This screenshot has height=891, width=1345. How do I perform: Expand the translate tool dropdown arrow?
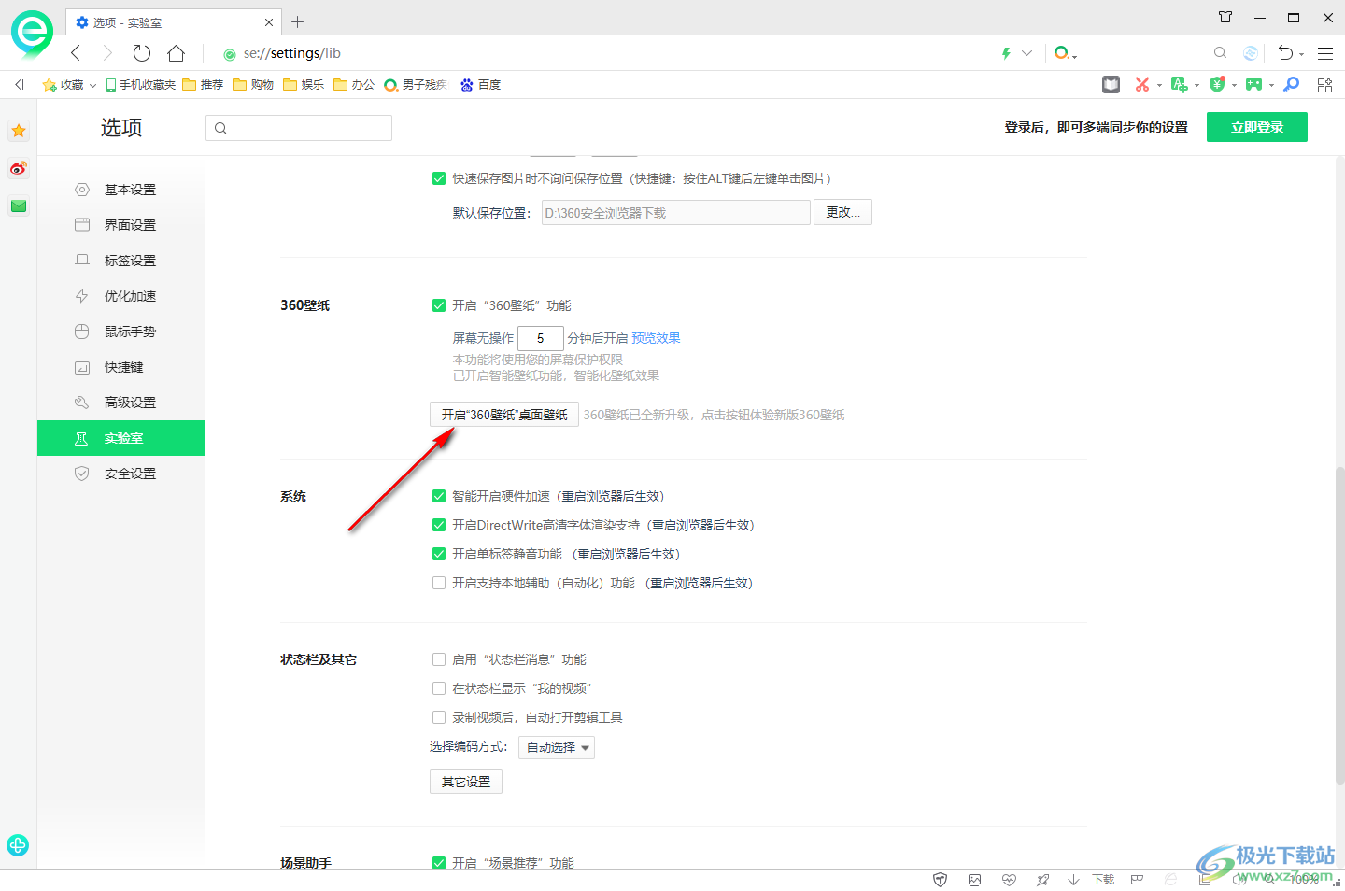[1196, 85]
